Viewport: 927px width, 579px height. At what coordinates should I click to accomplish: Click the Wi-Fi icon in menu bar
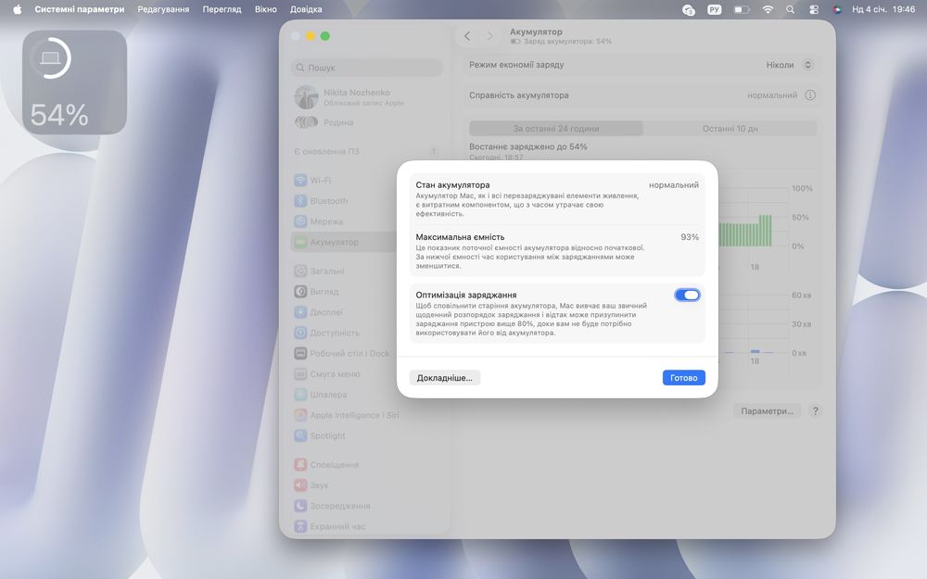pyautogui.click(x=768, y=9)
